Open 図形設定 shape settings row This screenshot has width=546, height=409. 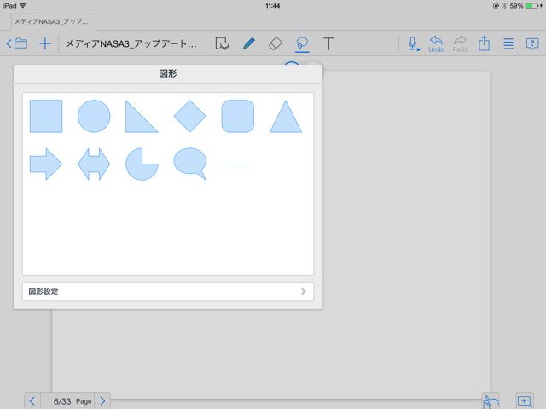[x=168, y=291]
